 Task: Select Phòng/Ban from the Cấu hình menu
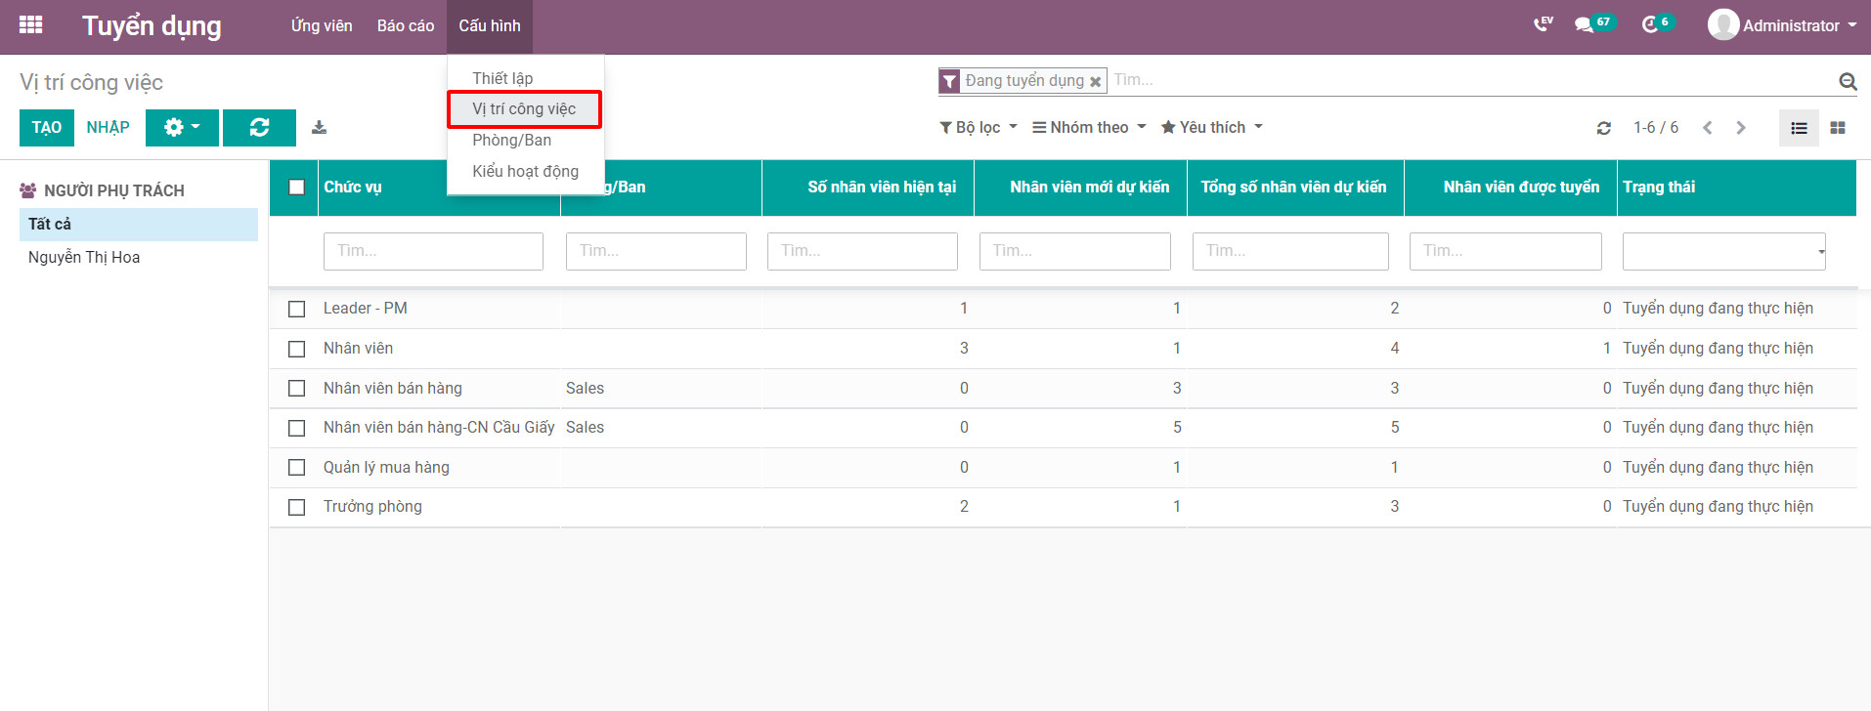coord(511,140)
